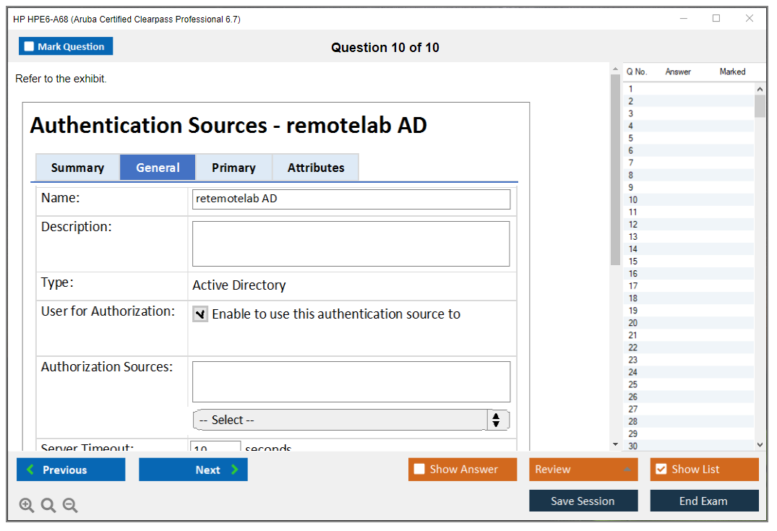Switch to the Summary tab
Screen dimensions: 777x531
coord(77,168)
